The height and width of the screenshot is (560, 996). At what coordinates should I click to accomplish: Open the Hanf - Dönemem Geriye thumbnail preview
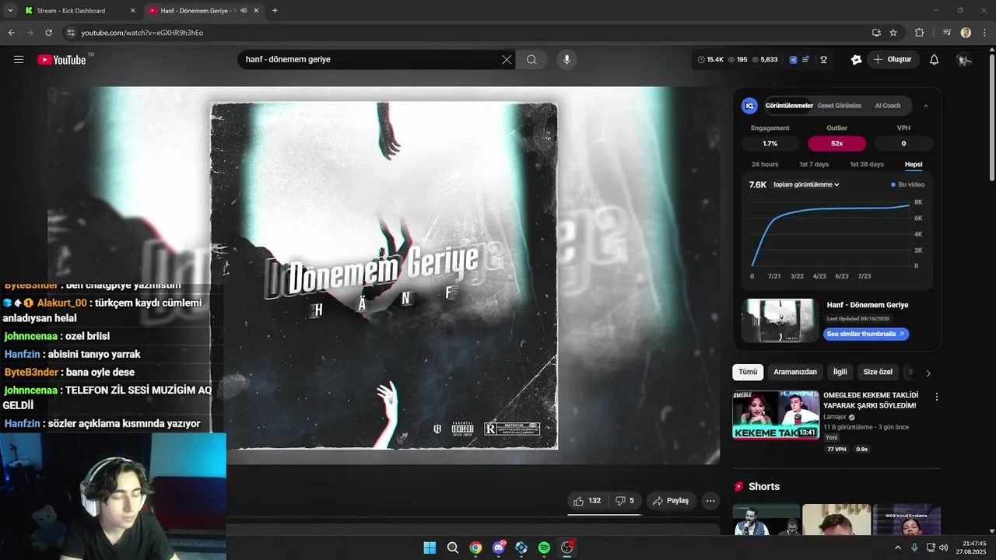(x=780, y=320)
